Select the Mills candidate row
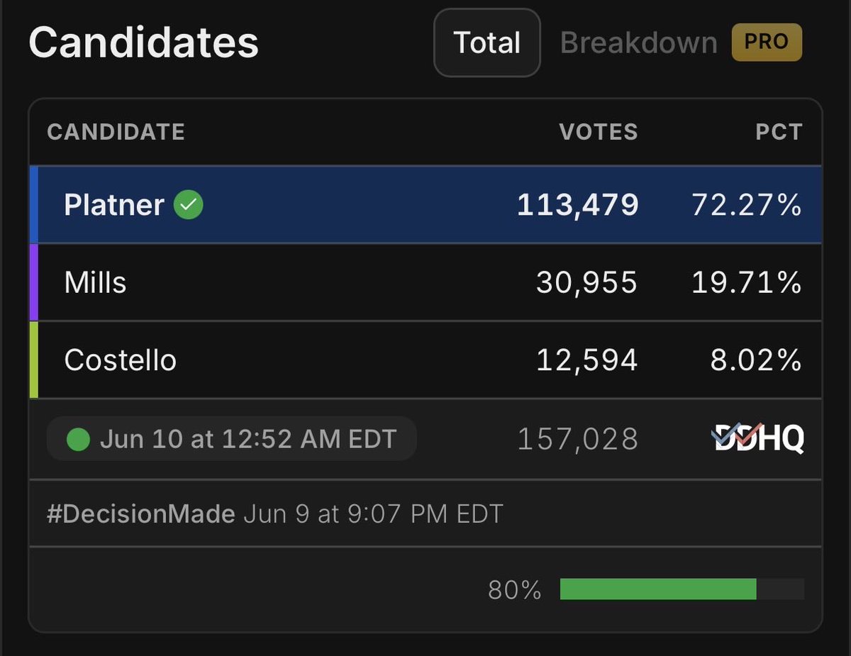 [425, 282]
